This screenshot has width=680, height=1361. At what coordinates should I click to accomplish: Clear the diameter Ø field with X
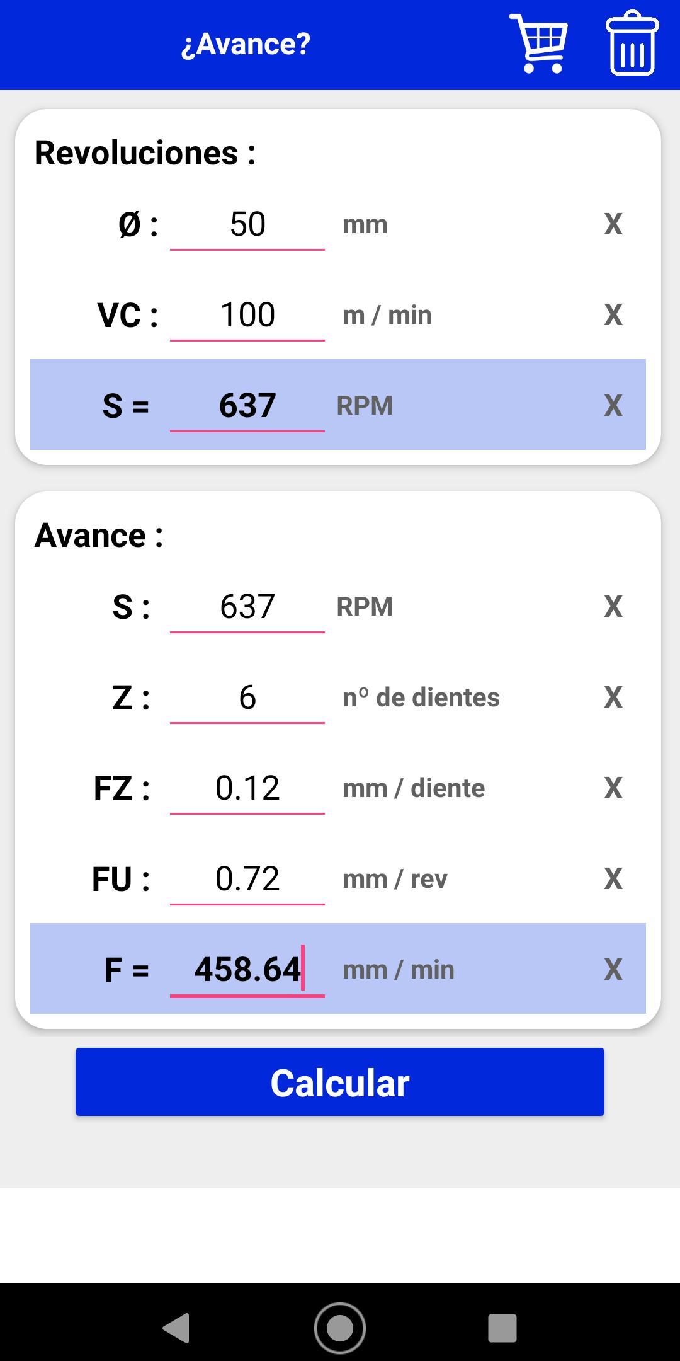[613, 224]
